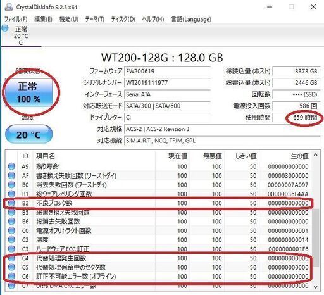Click the 正常 100 % health status button

pyautogui.click(x=29, y=92)
